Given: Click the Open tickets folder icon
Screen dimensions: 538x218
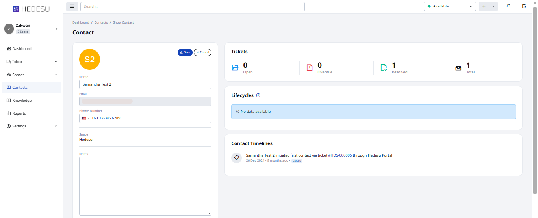Looking at the screenshot, I should tap(235, 67).
